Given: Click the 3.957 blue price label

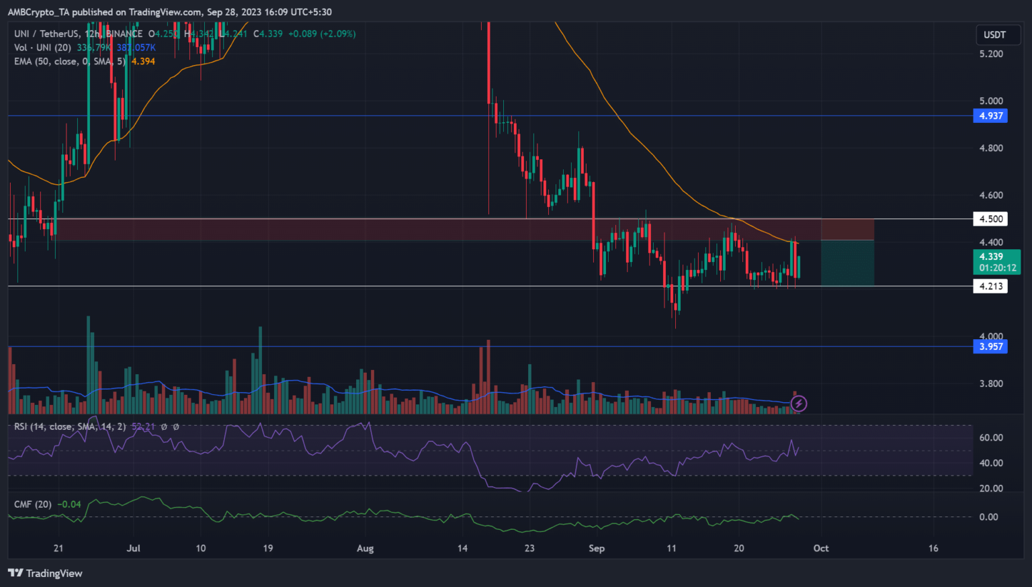Looking at the screenshot, I should point(990,347).
